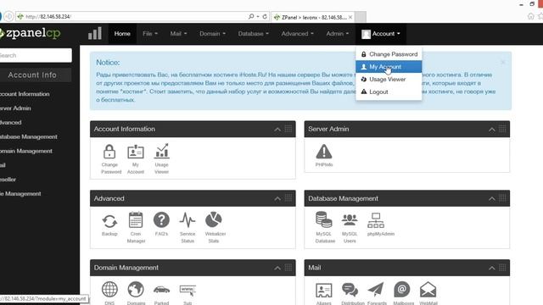
Task: Open the FAQ's question mark icon
Action: tap(161, 220)
